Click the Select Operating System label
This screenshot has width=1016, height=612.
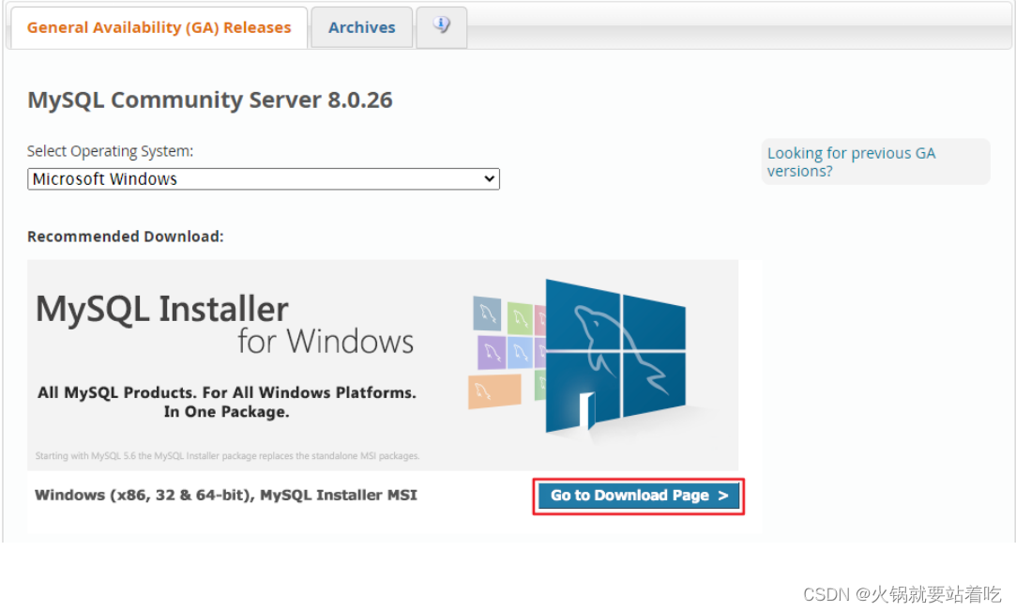coord(110,151)
